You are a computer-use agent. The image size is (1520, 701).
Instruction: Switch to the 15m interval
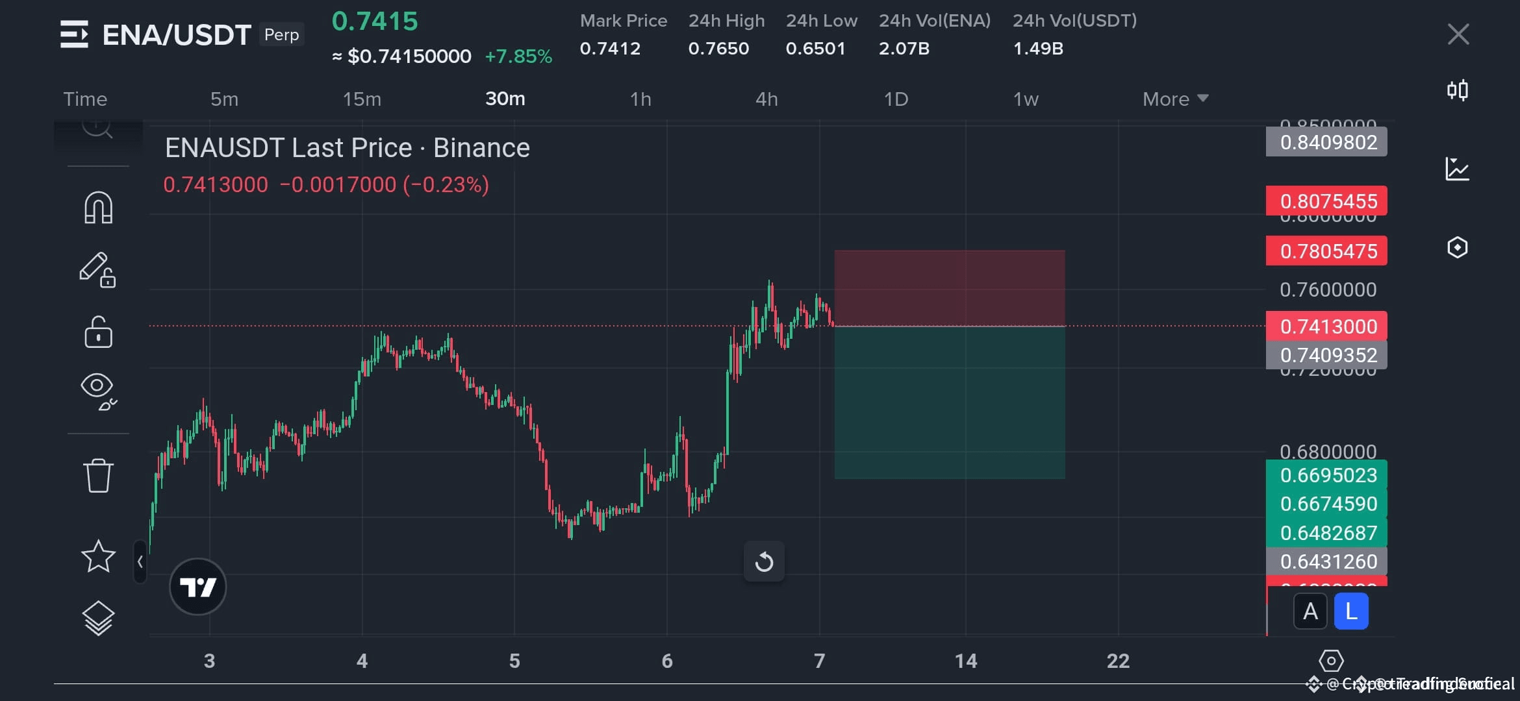pyautogui.click(x=362, y=99)
